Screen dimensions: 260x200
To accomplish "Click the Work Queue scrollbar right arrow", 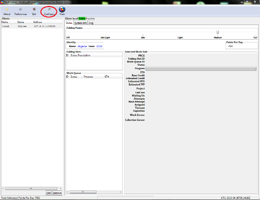I will tap(121, 192).
